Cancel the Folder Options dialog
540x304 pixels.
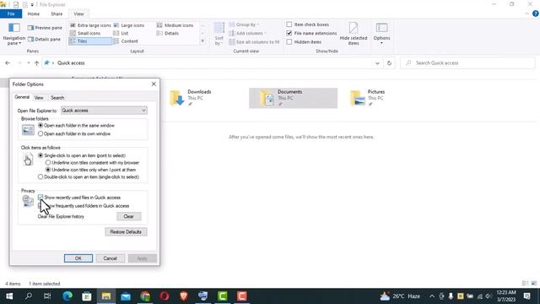point(111,258)
